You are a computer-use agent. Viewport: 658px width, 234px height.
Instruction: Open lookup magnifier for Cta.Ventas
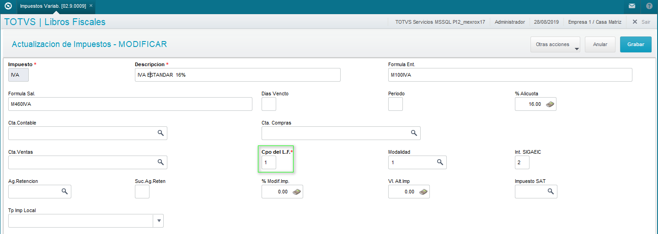pos(160,162)
